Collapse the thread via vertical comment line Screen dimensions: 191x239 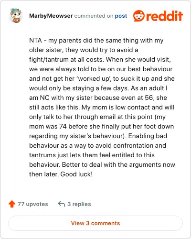tap(16, 109)
